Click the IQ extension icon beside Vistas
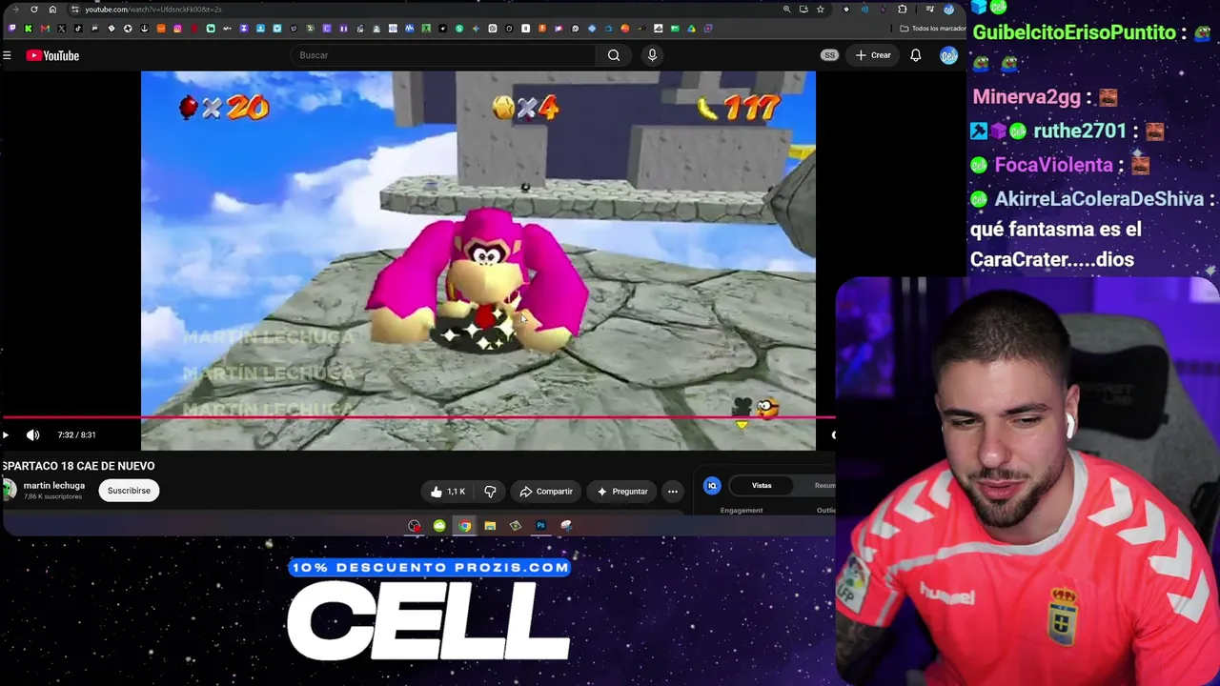 [x=712, y=486]
